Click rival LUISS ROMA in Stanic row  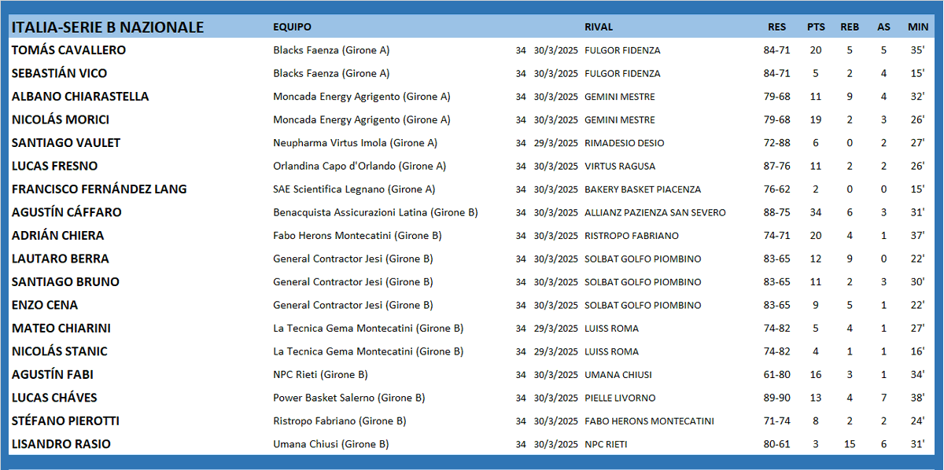(x=612, y=352)
